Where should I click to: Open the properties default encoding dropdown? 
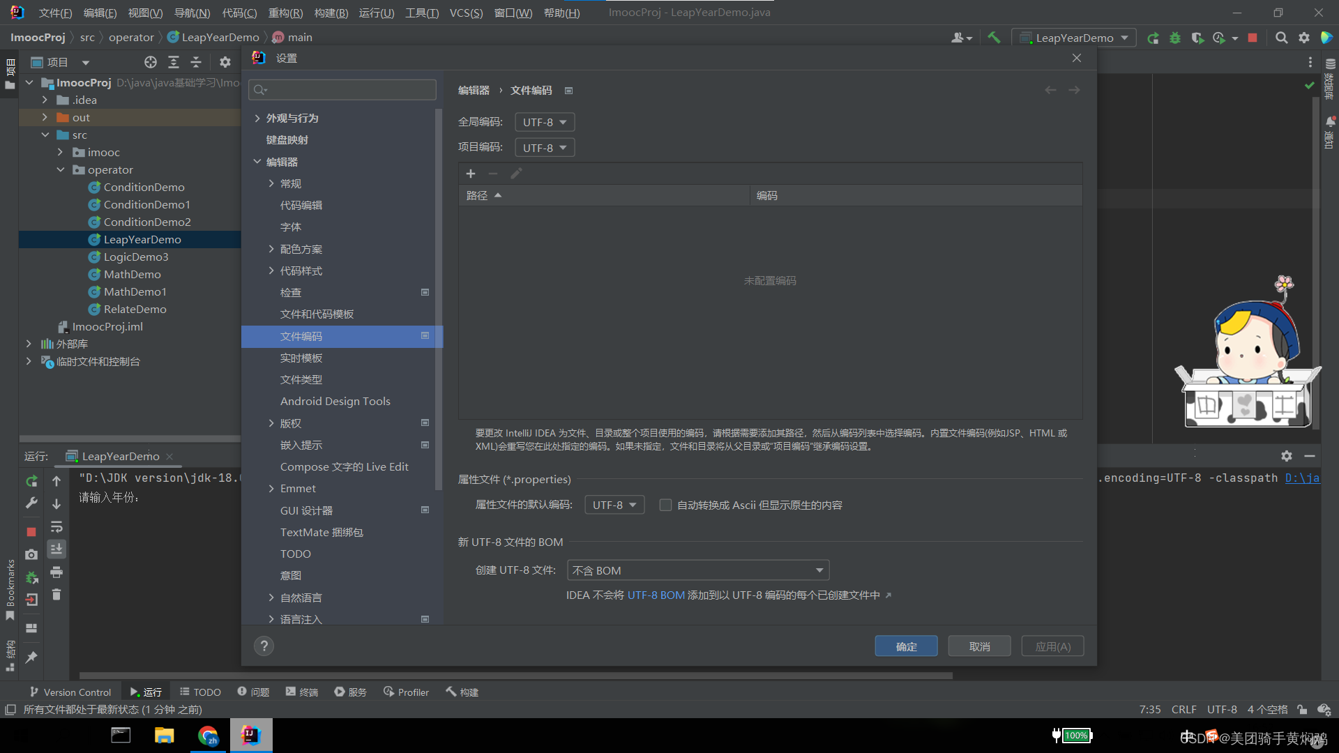(x=614, y=505)
